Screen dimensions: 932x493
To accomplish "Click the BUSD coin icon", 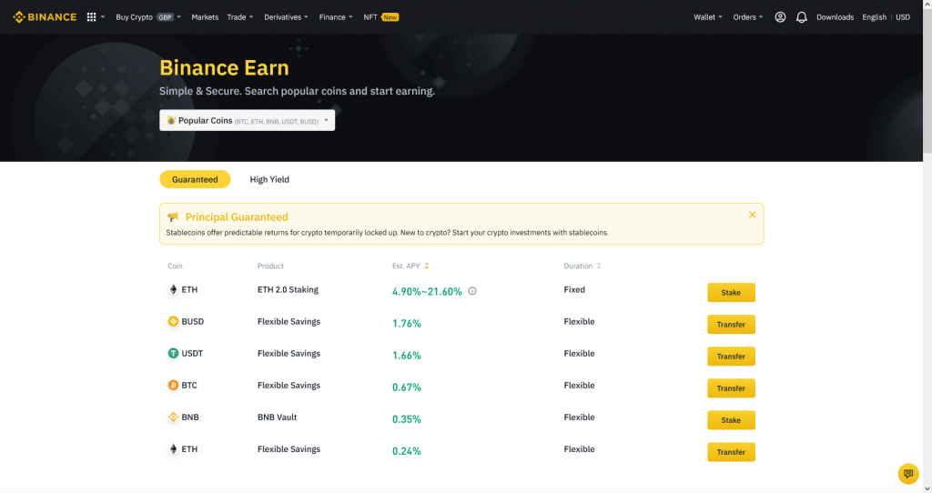I will [x=173, y=321].
